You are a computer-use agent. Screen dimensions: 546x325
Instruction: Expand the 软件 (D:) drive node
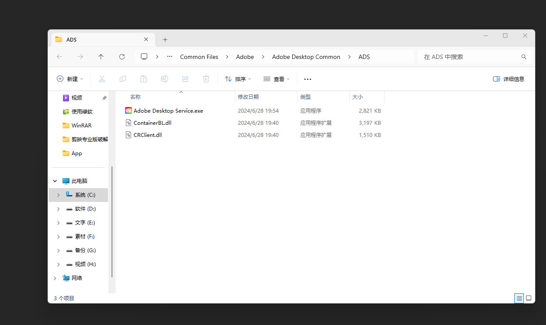point(59,209)
